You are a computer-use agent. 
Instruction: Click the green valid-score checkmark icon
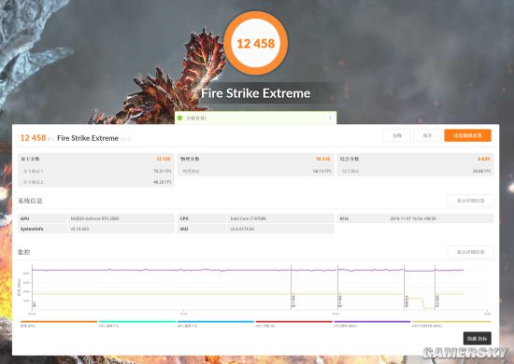pos(179,118)
